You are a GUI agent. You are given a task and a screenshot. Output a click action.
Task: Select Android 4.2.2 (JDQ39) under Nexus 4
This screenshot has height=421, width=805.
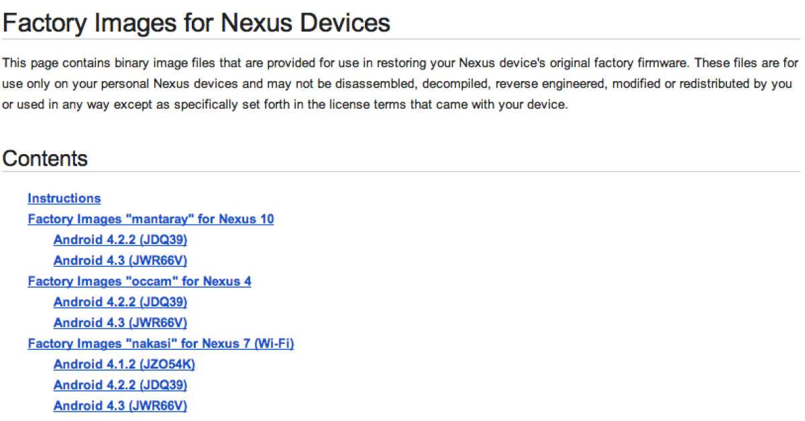[x=120, y=302]
